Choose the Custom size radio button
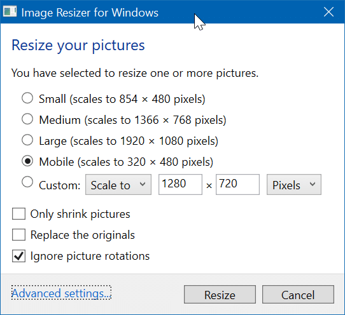345x315 pixels. point(27,182)
